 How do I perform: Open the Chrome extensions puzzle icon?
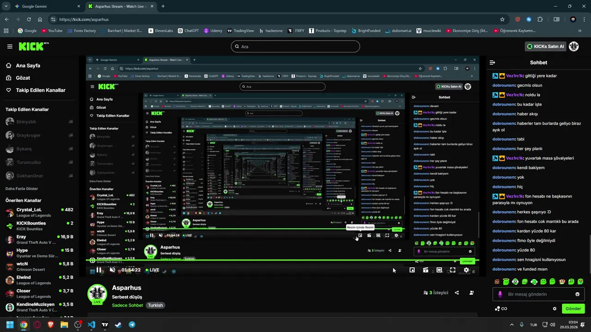point(541,19)
